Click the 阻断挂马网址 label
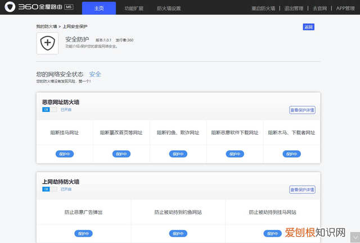Screen dimensions: 360x243 click(65, 132)
